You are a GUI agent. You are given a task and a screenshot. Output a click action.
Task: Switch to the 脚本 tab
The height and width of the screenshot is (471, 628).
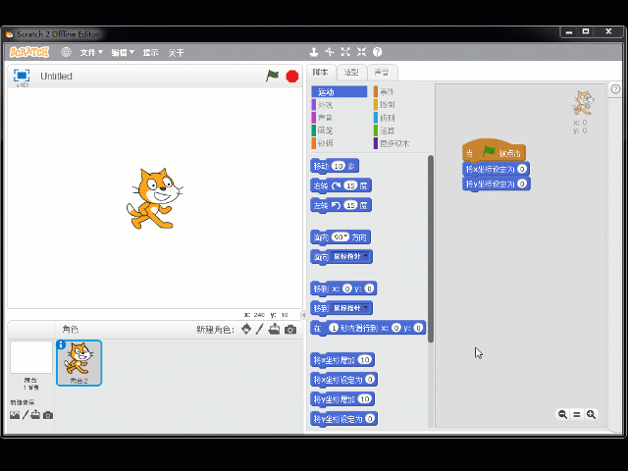coord(321,72)
